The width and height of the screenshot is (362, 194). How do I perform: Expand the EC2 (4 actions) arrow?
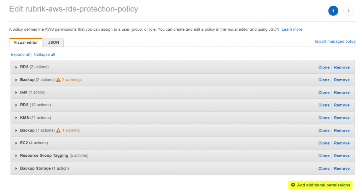(16, 143)
